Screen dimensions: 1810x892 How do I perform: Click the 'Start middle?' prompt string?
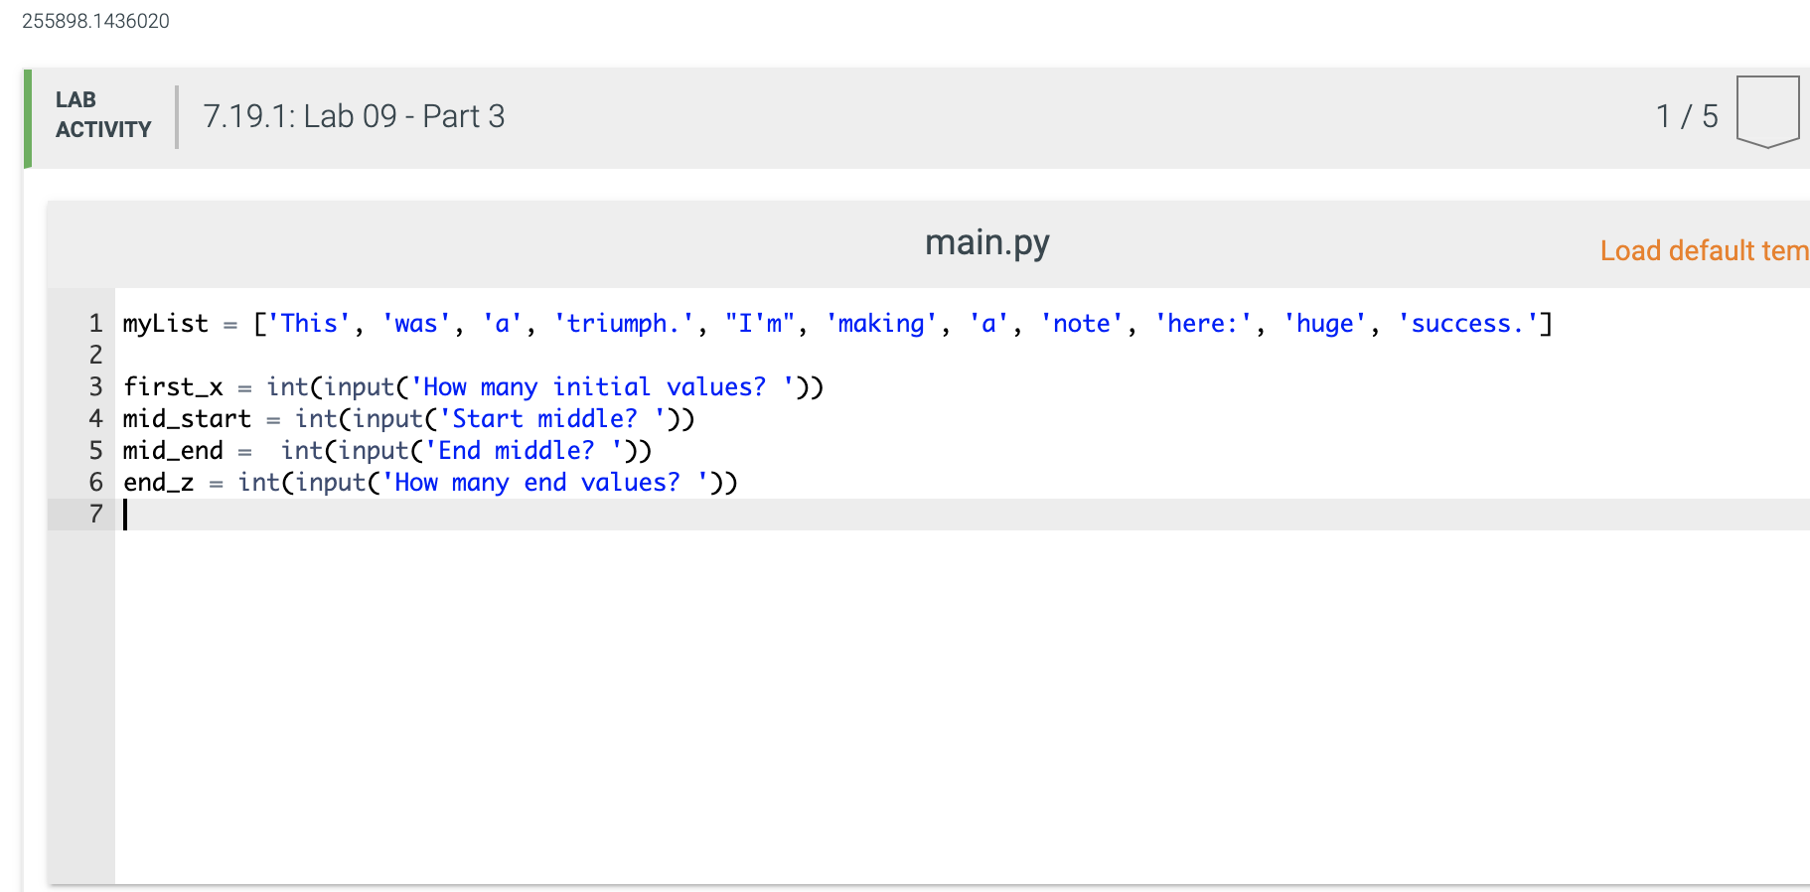tap(555, 418)
